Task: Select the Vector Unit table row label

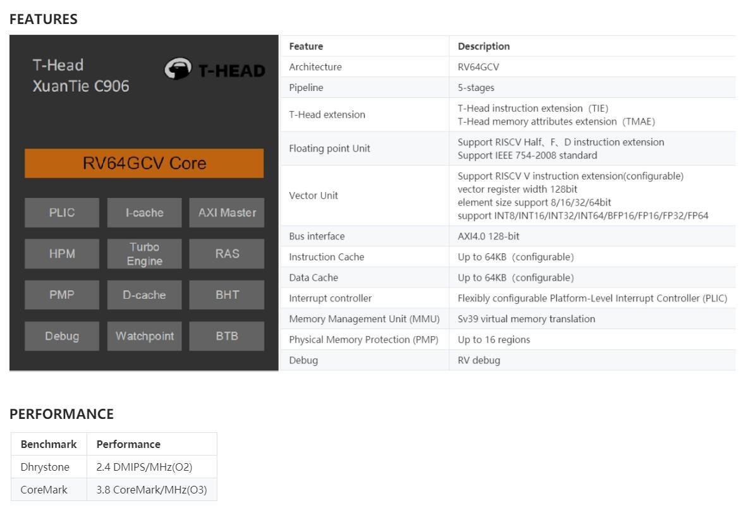Action: click(313, 196)
